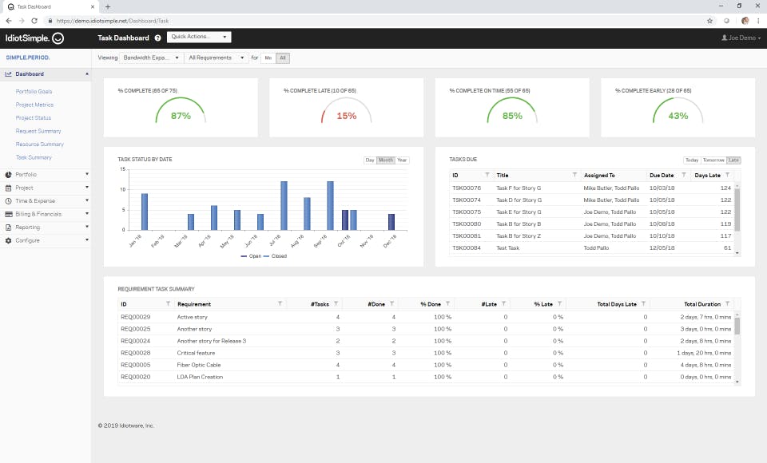Bookmark this page with star icon

point(709,21)
